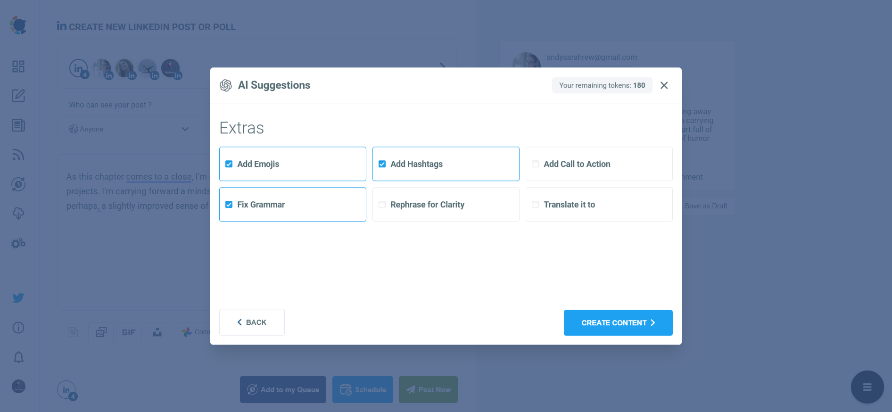
Task: Select the LinkedIn accounts badge near bottom
Action: pos(66,390)
